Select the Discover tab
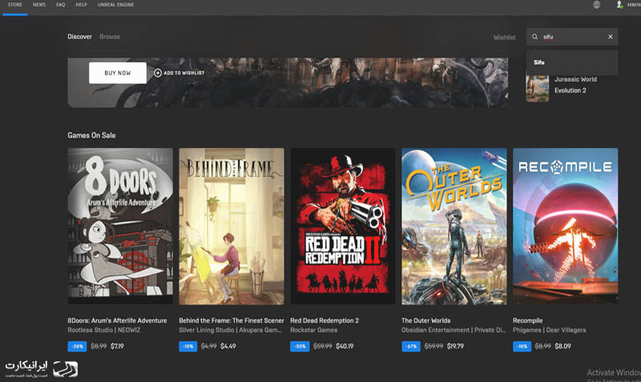The height and width of the screenshot is (382, 641). [79, 37]
